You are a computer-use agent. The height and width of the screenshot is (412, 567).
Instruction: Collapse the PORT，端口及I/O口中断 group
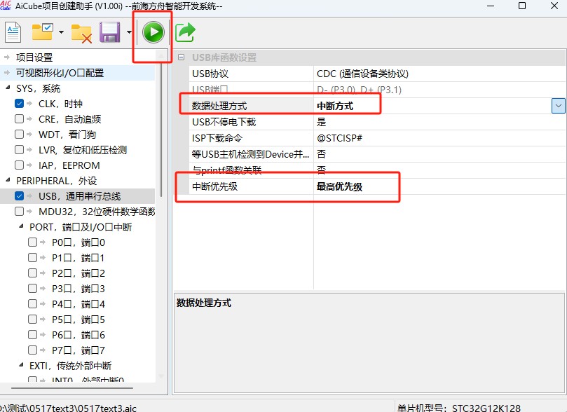21,226
